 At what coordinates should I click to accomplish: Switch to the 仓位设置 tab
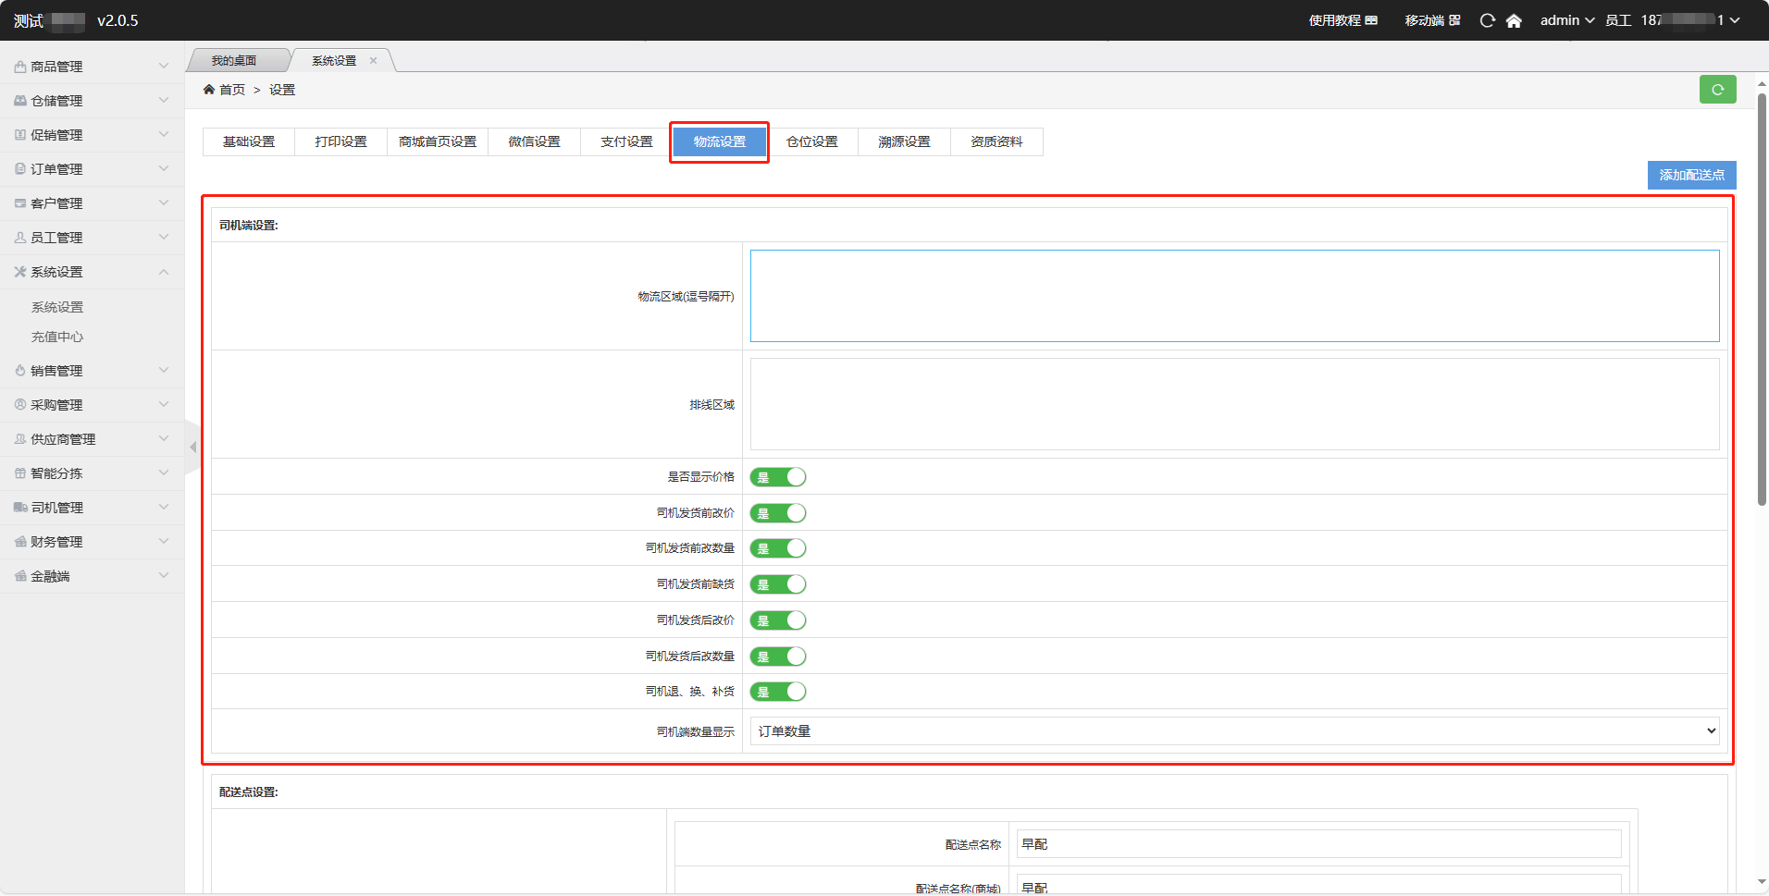811,141
